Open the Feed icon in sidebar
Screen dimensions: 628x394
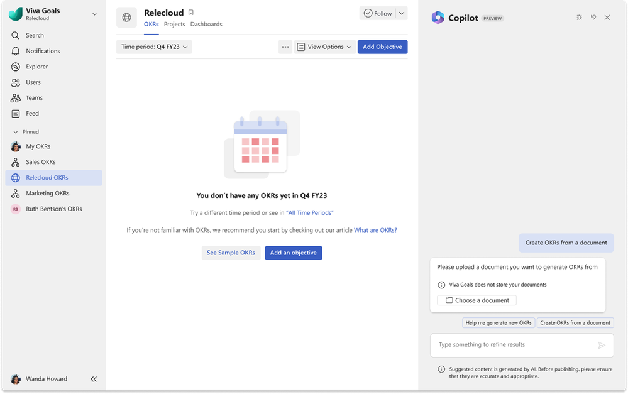16,113
